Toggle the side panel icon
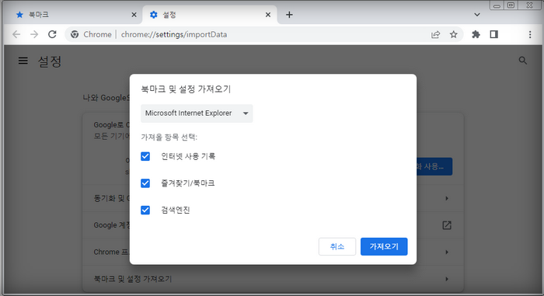 click(493, 34)
